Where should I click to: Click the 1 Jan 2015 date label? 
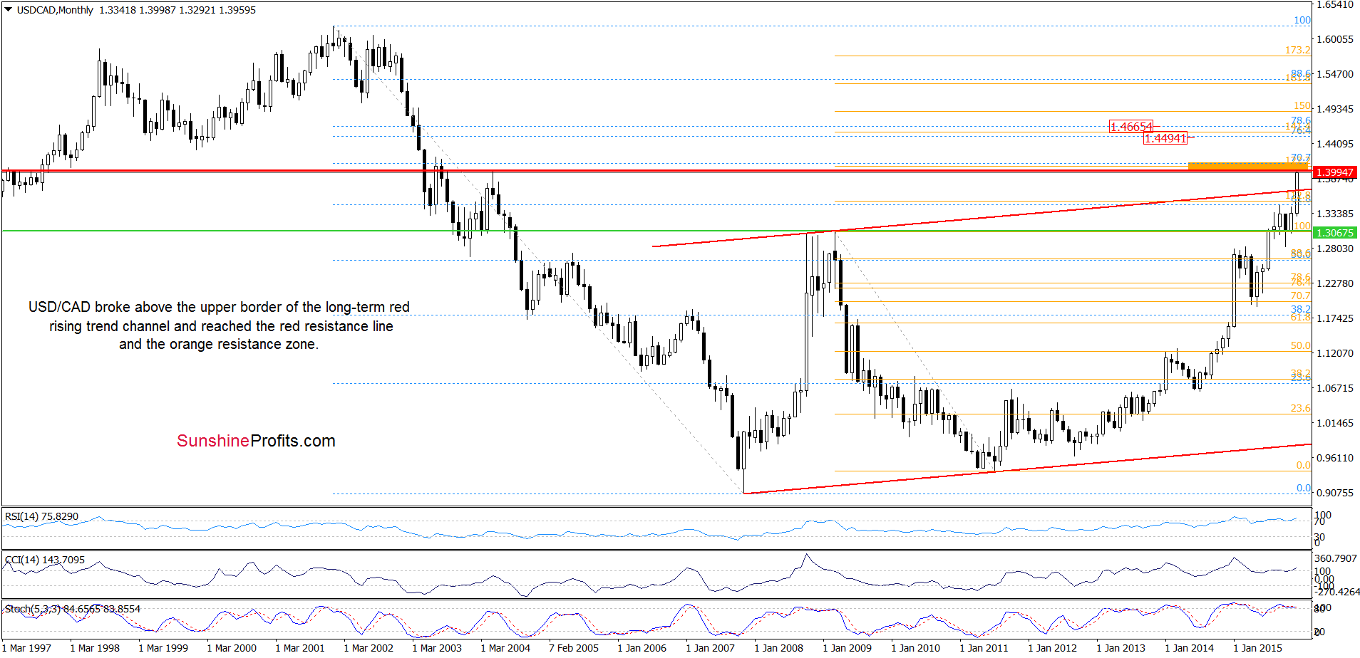point(1257,648)
